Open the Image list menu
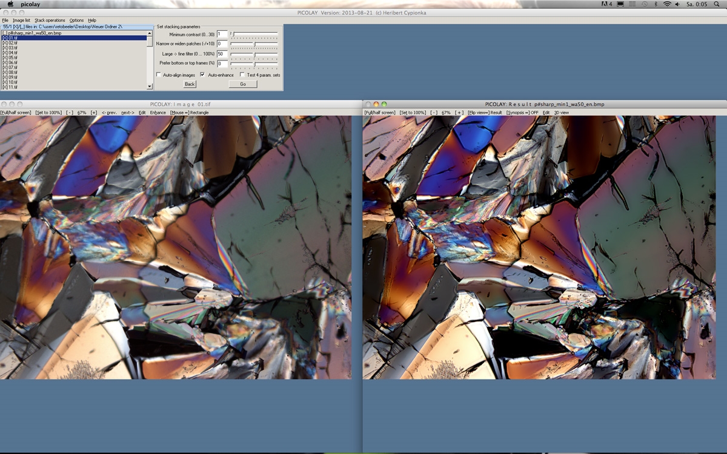 21,21
